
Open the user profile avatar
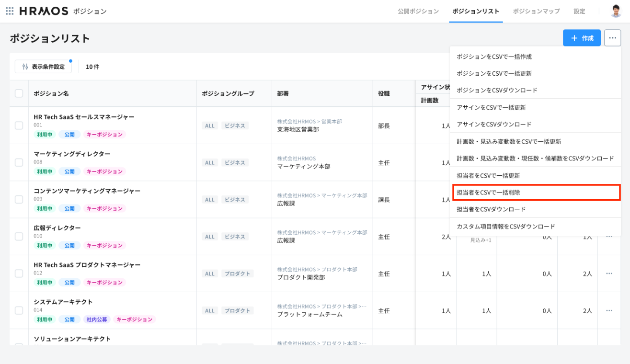[616, 11]
